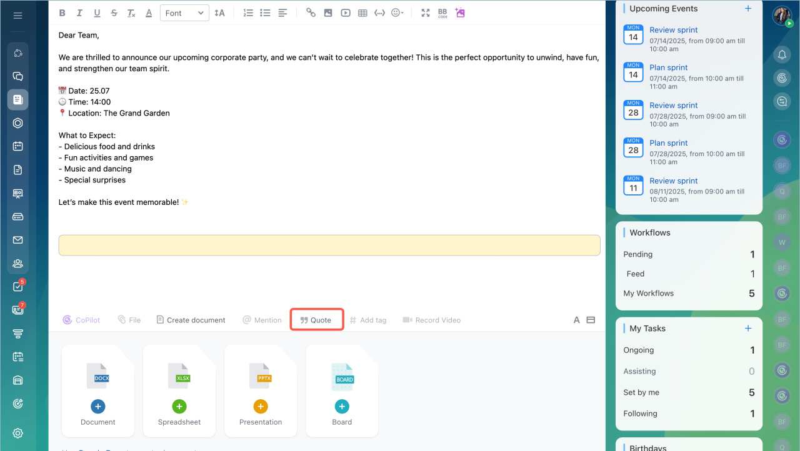Click the insert video icon

(x=346, y=13)
